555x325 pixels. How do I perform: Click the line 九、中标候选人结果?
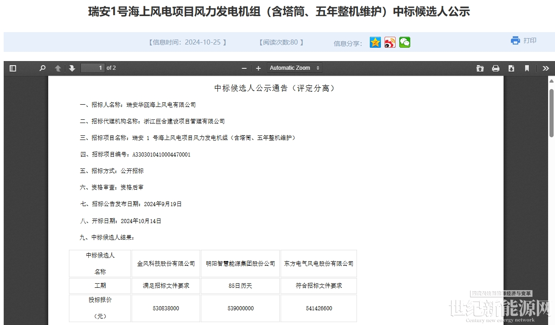point(107,237)
